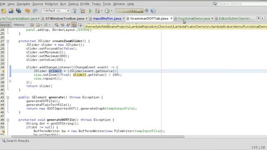267x150 pixels.
Task: Close the FunctionalDemo.java tab
Action: (x=212, y=18)
